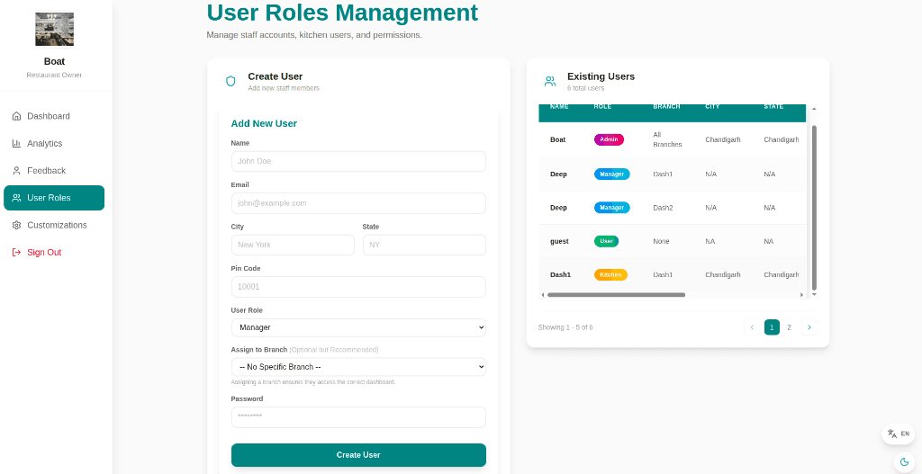Screen dimensions: 922x474
Task: Click the BRANCH column header
Action: point(667,107)
